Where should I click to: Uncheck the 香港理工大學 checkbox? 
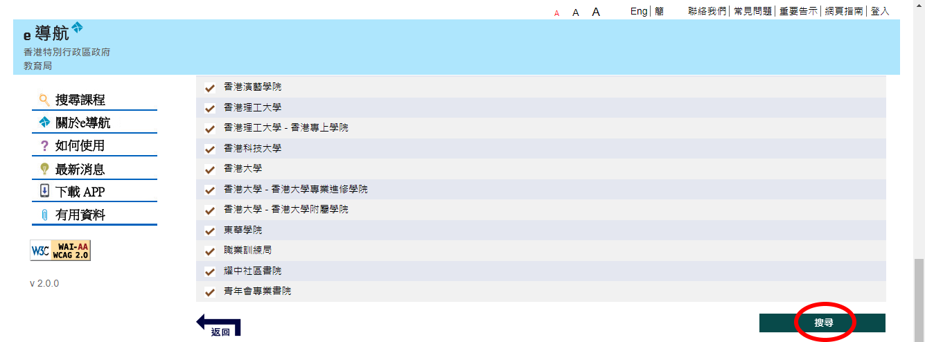tap(210, 109)
